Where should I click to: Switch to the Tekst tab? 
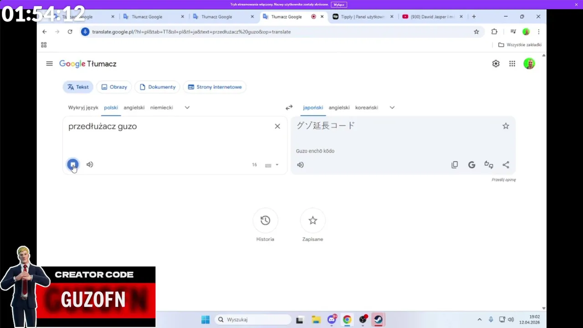(78, 87)
